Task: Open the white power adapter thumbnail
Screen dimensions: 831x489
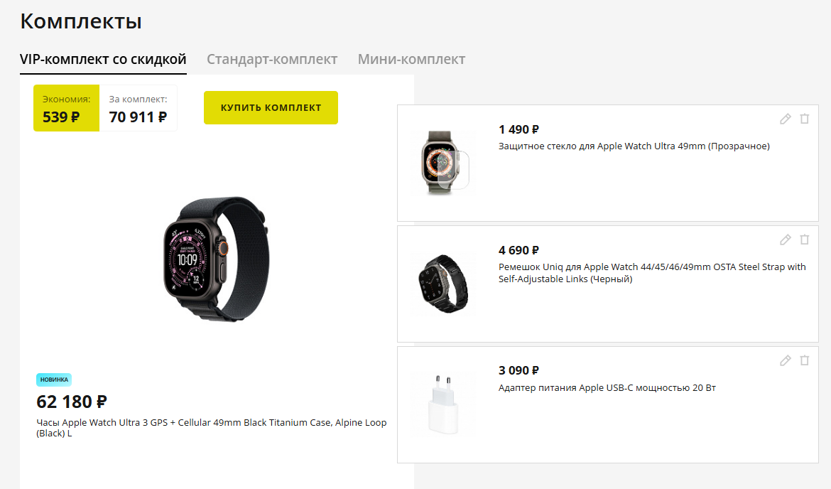Action: 444,404
